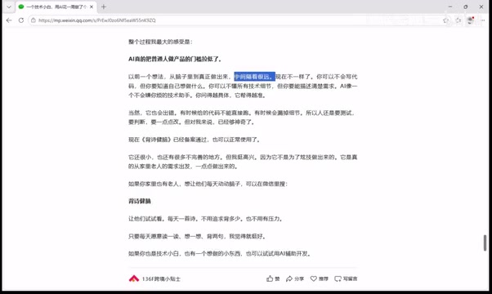
Task: Open a new browser tab
Action: point(104,7)
